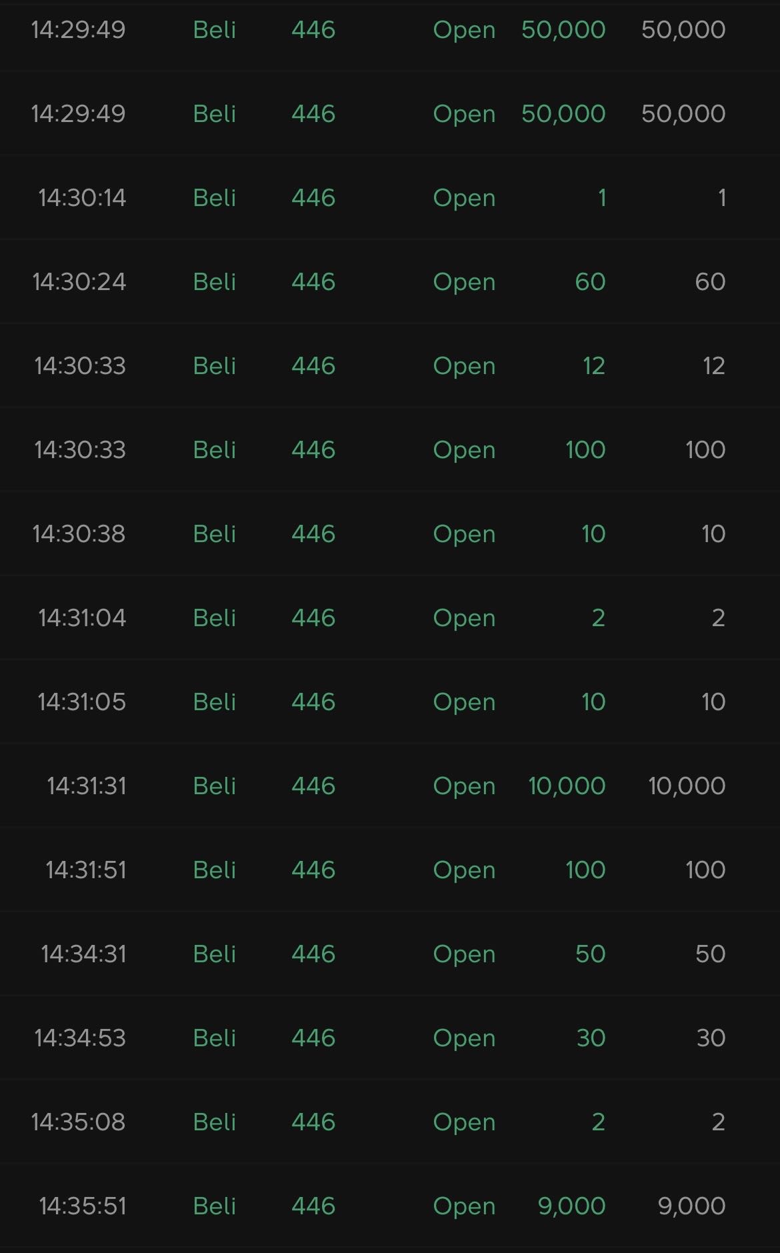The width and height of the screenshot is (780, 1253).
Task: Click Beli label in the 14:30:14 row
Action: tap(215, 198)
